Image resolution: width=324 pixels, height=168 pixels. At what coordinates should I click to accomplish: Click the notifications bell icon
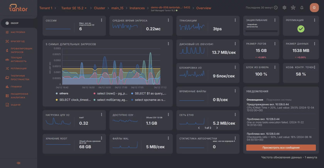point(302,7)
